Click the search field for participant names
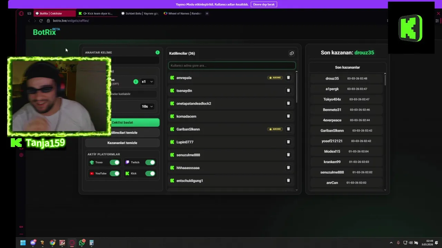The height and width of the screenshot is (248, 442). point(232,65)
